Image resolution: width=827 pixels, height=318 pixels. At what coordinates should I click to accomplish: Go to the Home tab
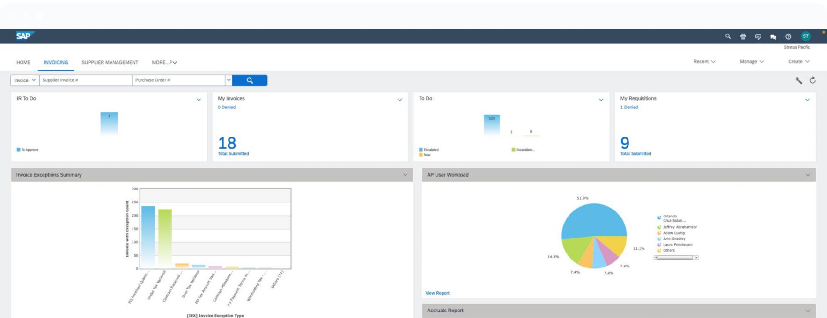coord(23,62)
